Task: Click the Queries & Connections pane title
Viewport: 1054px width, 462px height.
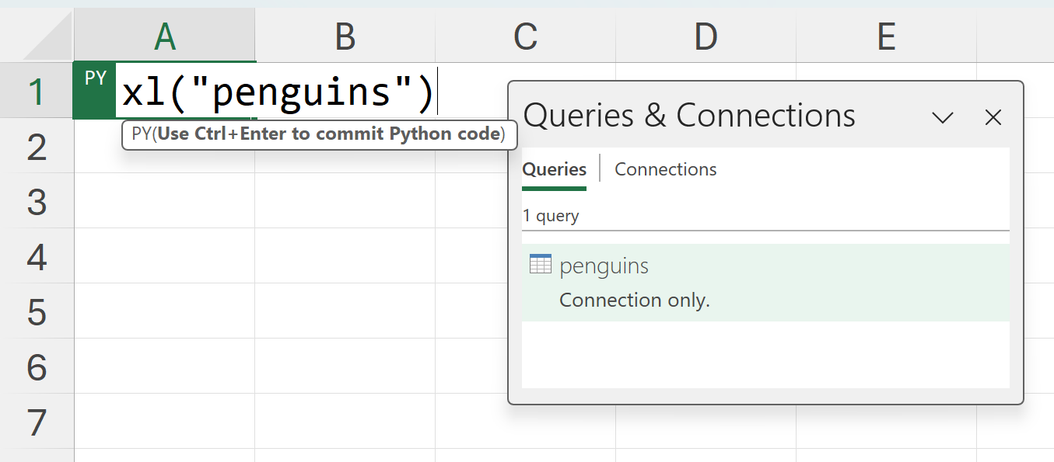Action: point(689,116)
